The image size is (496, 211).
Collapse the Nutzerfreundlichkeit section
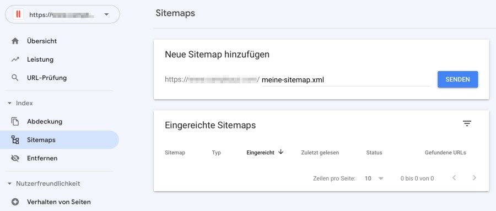click(10, 184)
